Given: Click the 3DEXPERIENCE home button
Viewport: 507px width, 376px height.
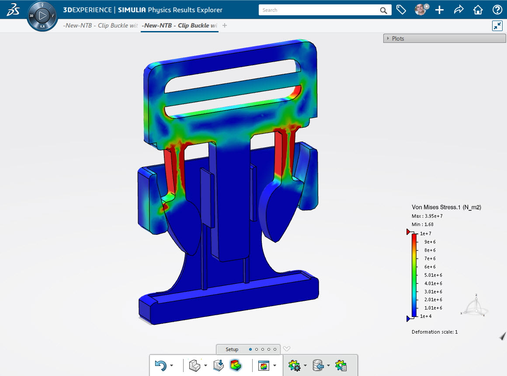Looking at the screenshot, I should (478, 10).
